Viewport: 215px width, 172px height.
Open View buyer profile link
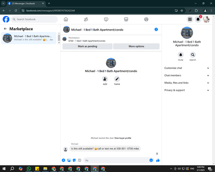[123, 138]
